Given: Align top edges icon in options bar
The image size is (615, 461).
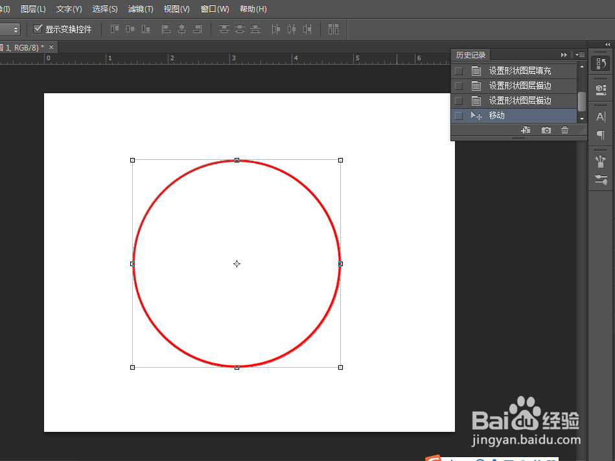Looking at the screenshot, I should tap(115, 29).
